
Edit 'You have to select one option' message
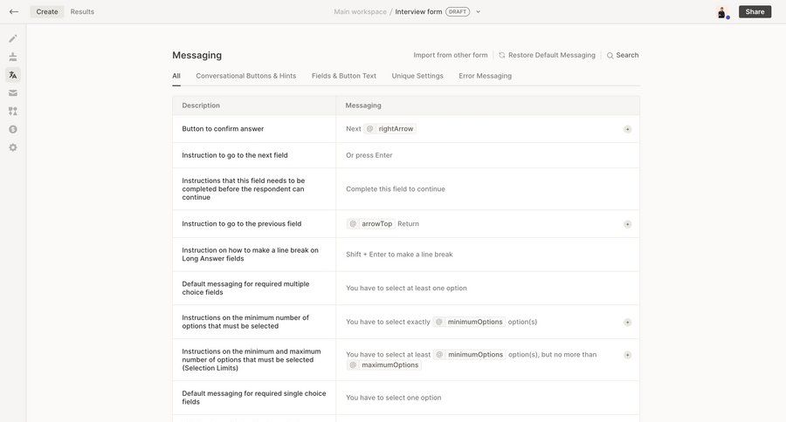tap(487, 398)
